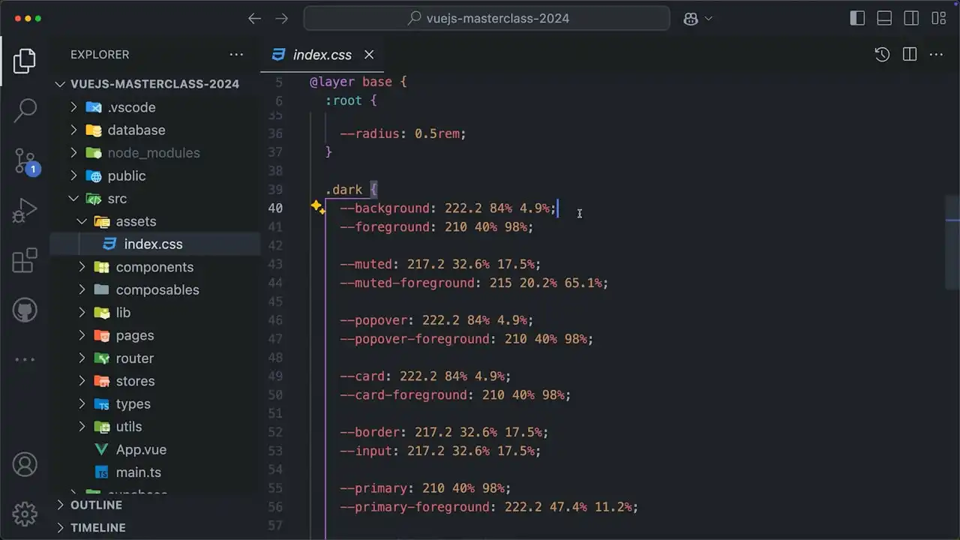Customize layout icon in title bar
Viewport: 960px width, 540px height.
point(938,18)
